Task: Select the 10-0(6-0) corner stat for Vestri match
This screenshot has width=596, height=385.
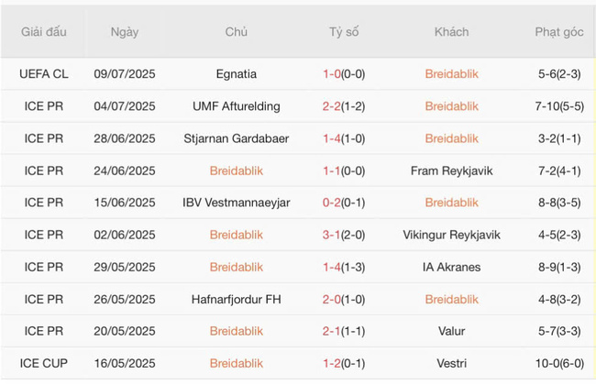Action: (x=559, y=363)
